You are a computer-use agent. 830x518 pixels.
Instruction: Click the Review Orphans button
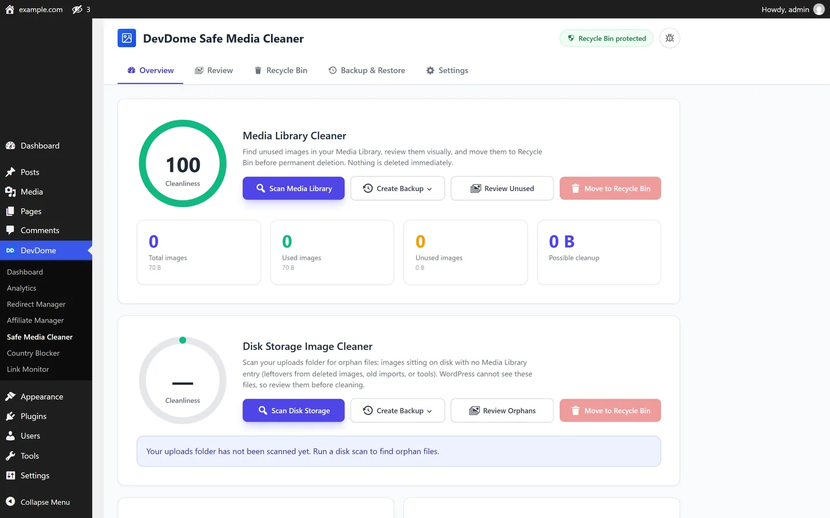pos(502,410)
